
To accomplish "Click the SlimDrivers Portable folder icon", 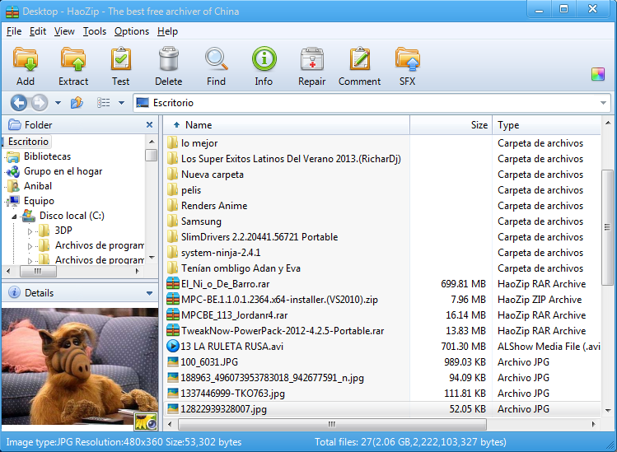I will pyautogui.click(x=173, y=237).
